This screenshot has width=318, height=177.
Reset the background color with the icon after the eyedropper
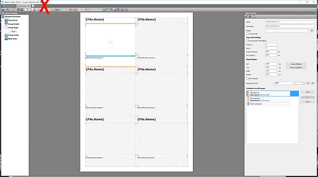(x=312, y=83)
